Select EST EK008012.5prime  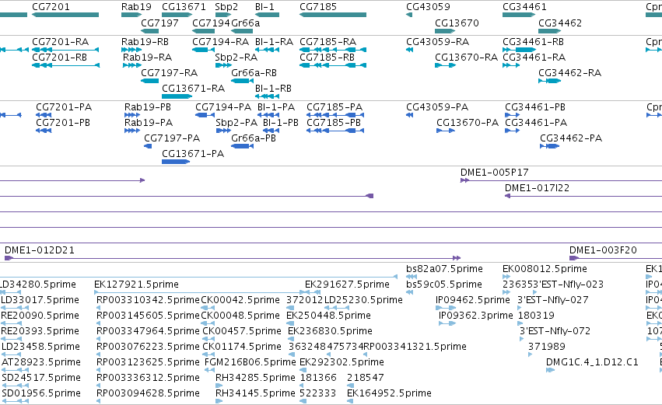[x=506, y=278]
